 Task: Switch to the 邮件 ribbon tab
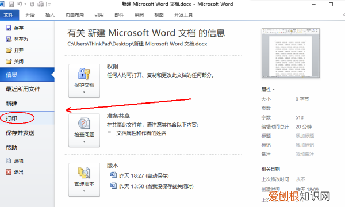[119, 15]
